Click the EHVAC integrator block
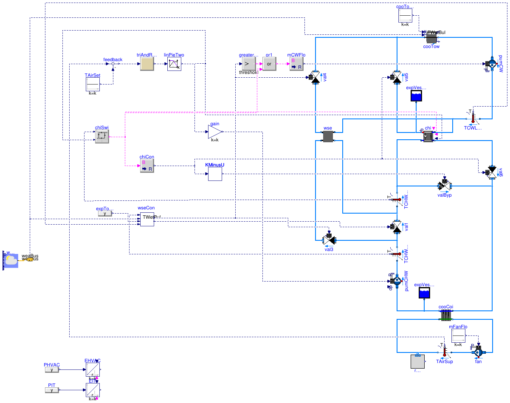This screenshot has width=510, height=403. click(93, 369)
